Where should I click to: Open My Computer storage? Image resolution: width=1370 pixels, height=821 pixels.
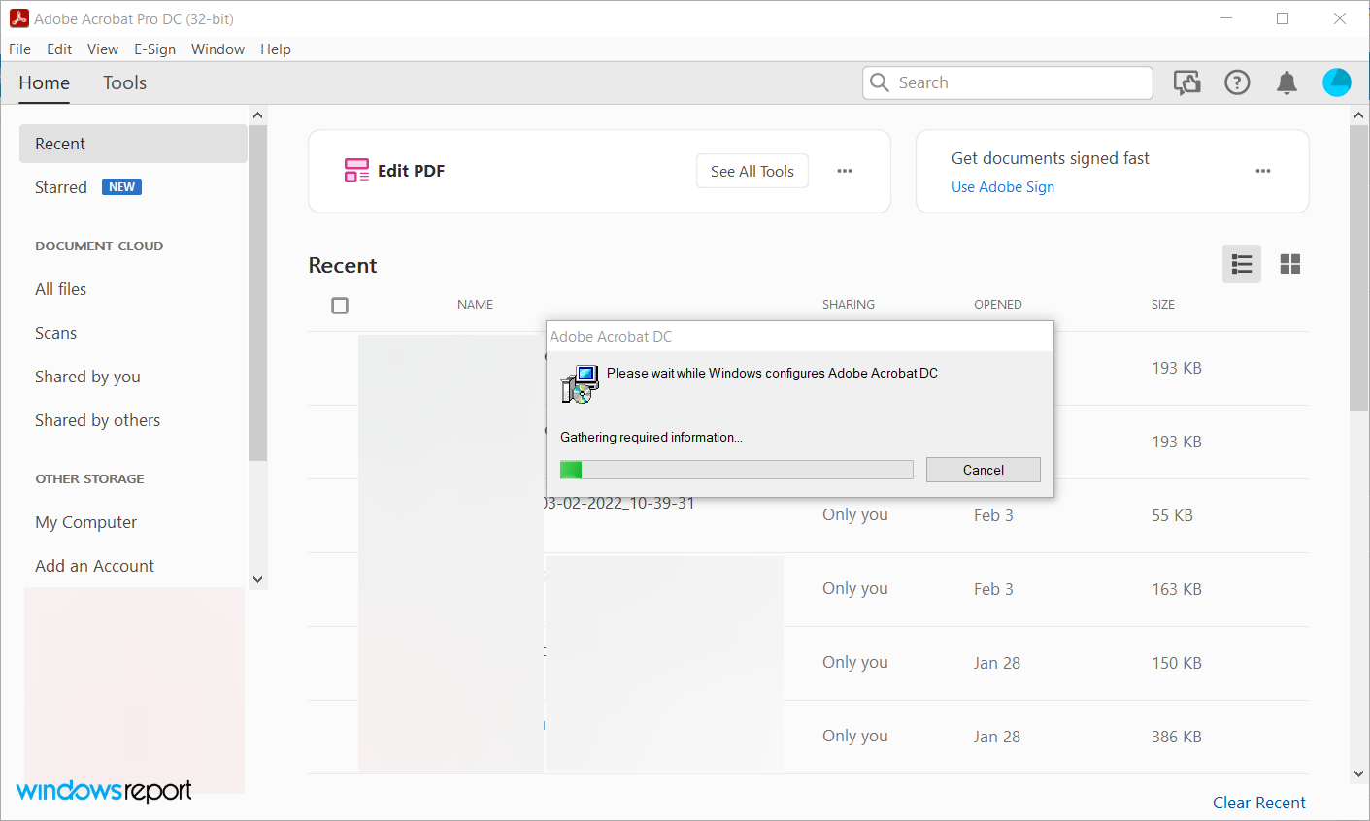[86, 522]
